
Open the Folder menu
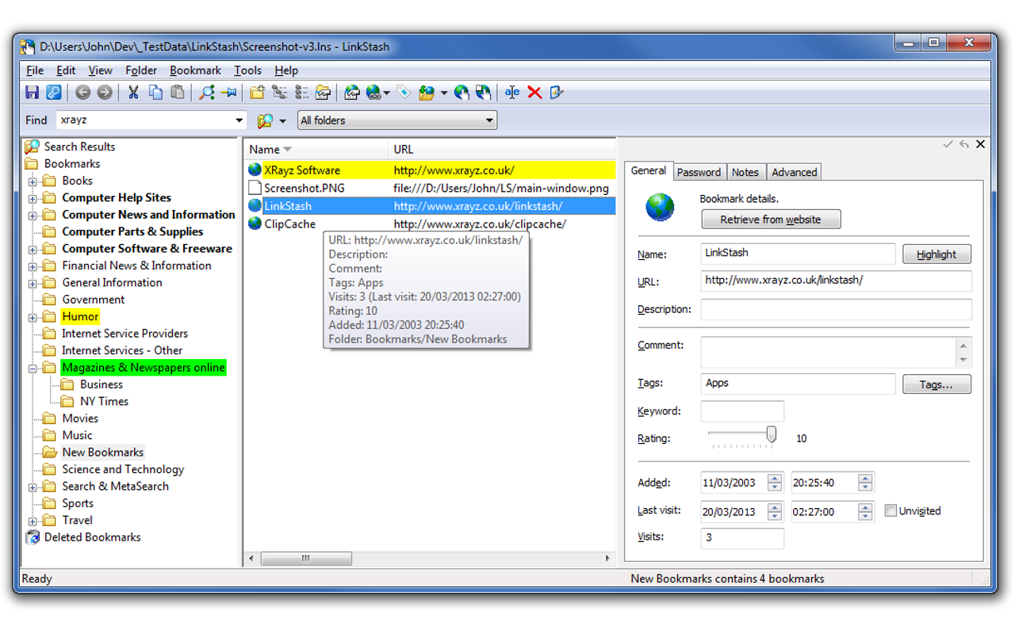141,71
